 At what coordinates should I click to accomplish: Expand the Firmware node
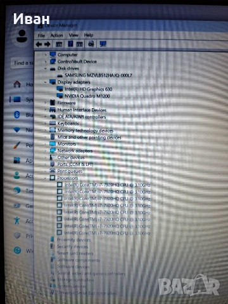46,103
